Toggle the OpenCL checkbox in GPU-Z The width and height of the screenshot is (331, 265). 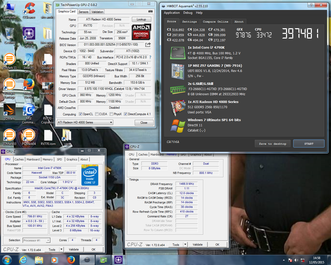click(x=80, y=114)
